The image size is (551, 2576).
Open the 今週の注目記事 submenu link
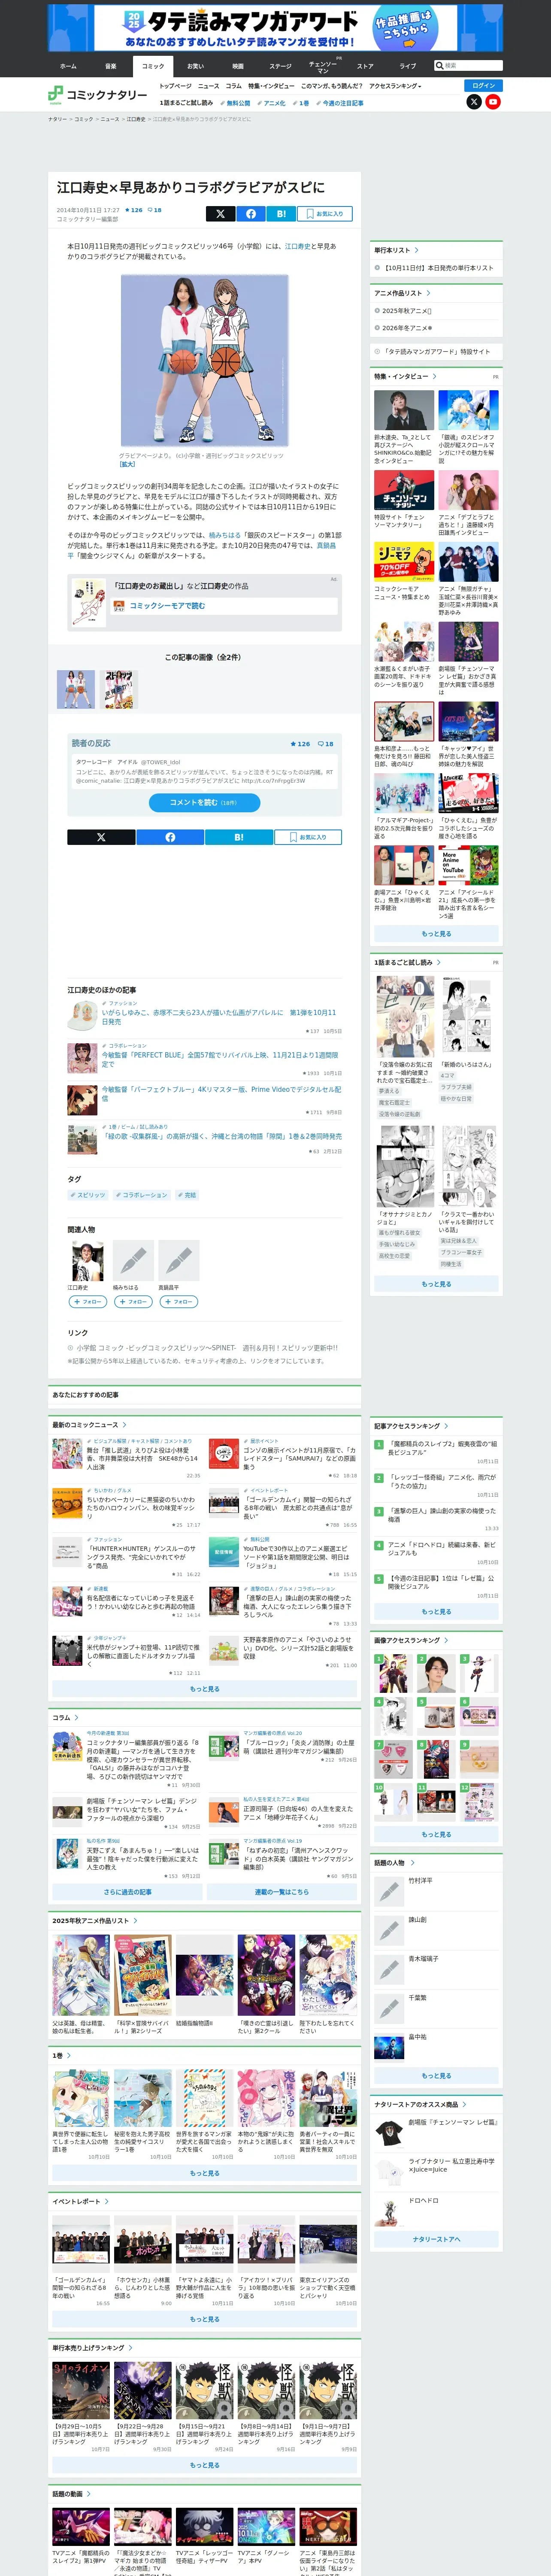coord(340,103)
